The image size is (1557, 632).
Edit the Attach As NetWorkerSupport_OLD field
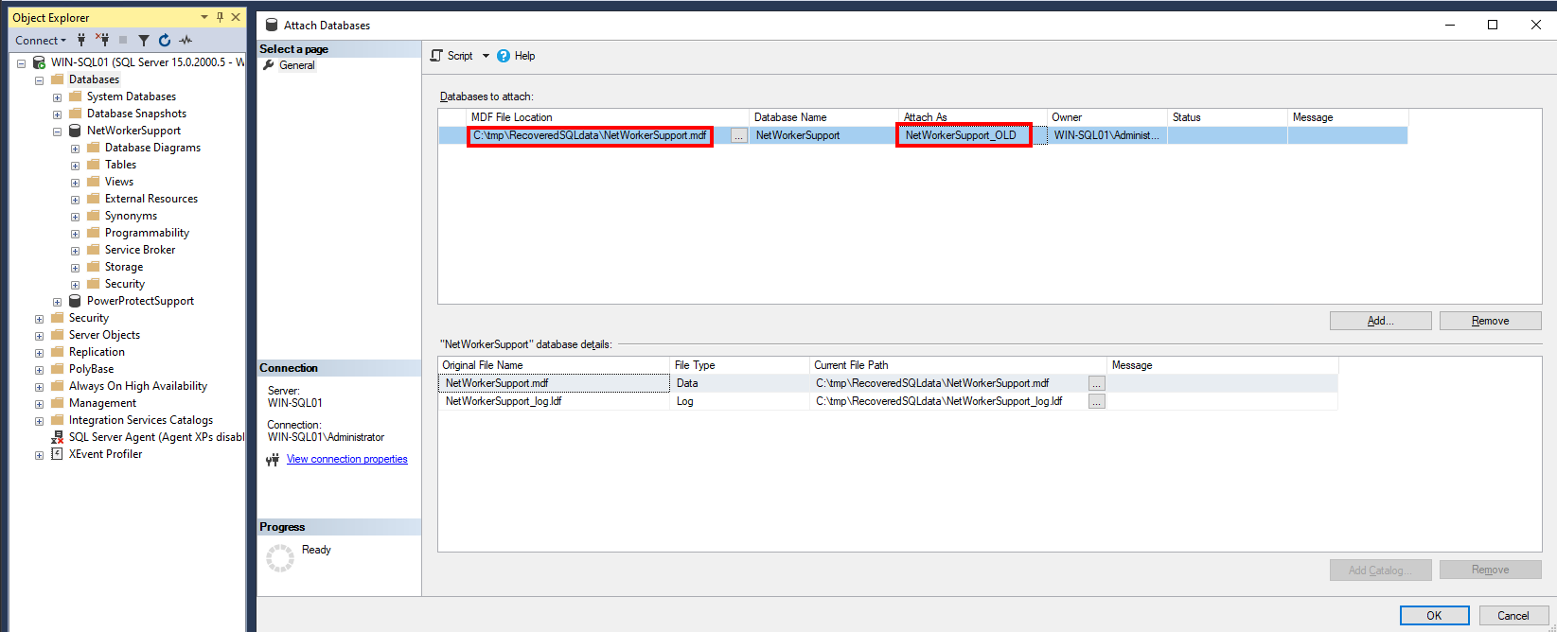963,135
